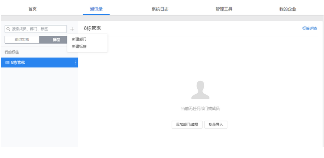Select the 8栋管家 tag row
The height and width of the screenshot is (158, 324).
(x=39, y=62)
